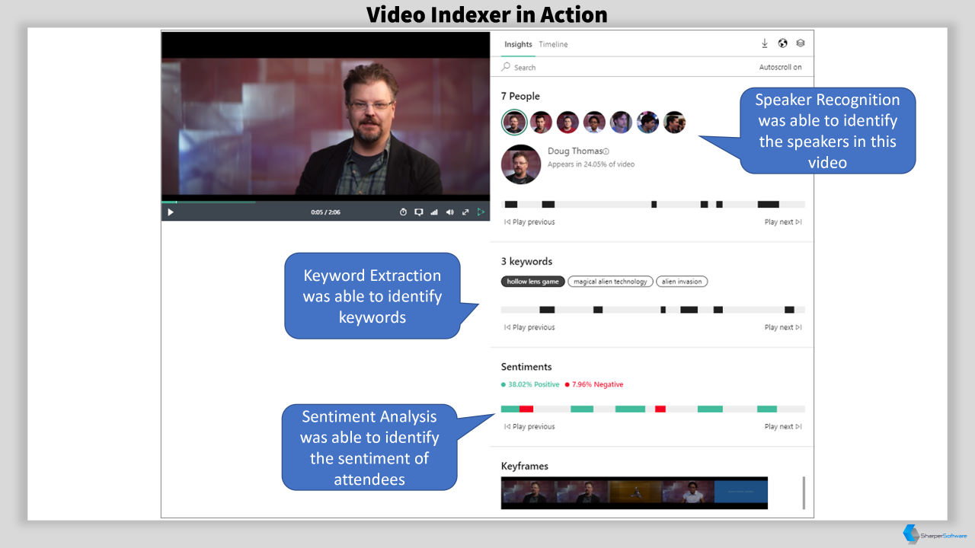Open the first keyframe thumbnail in the strip

528,493
